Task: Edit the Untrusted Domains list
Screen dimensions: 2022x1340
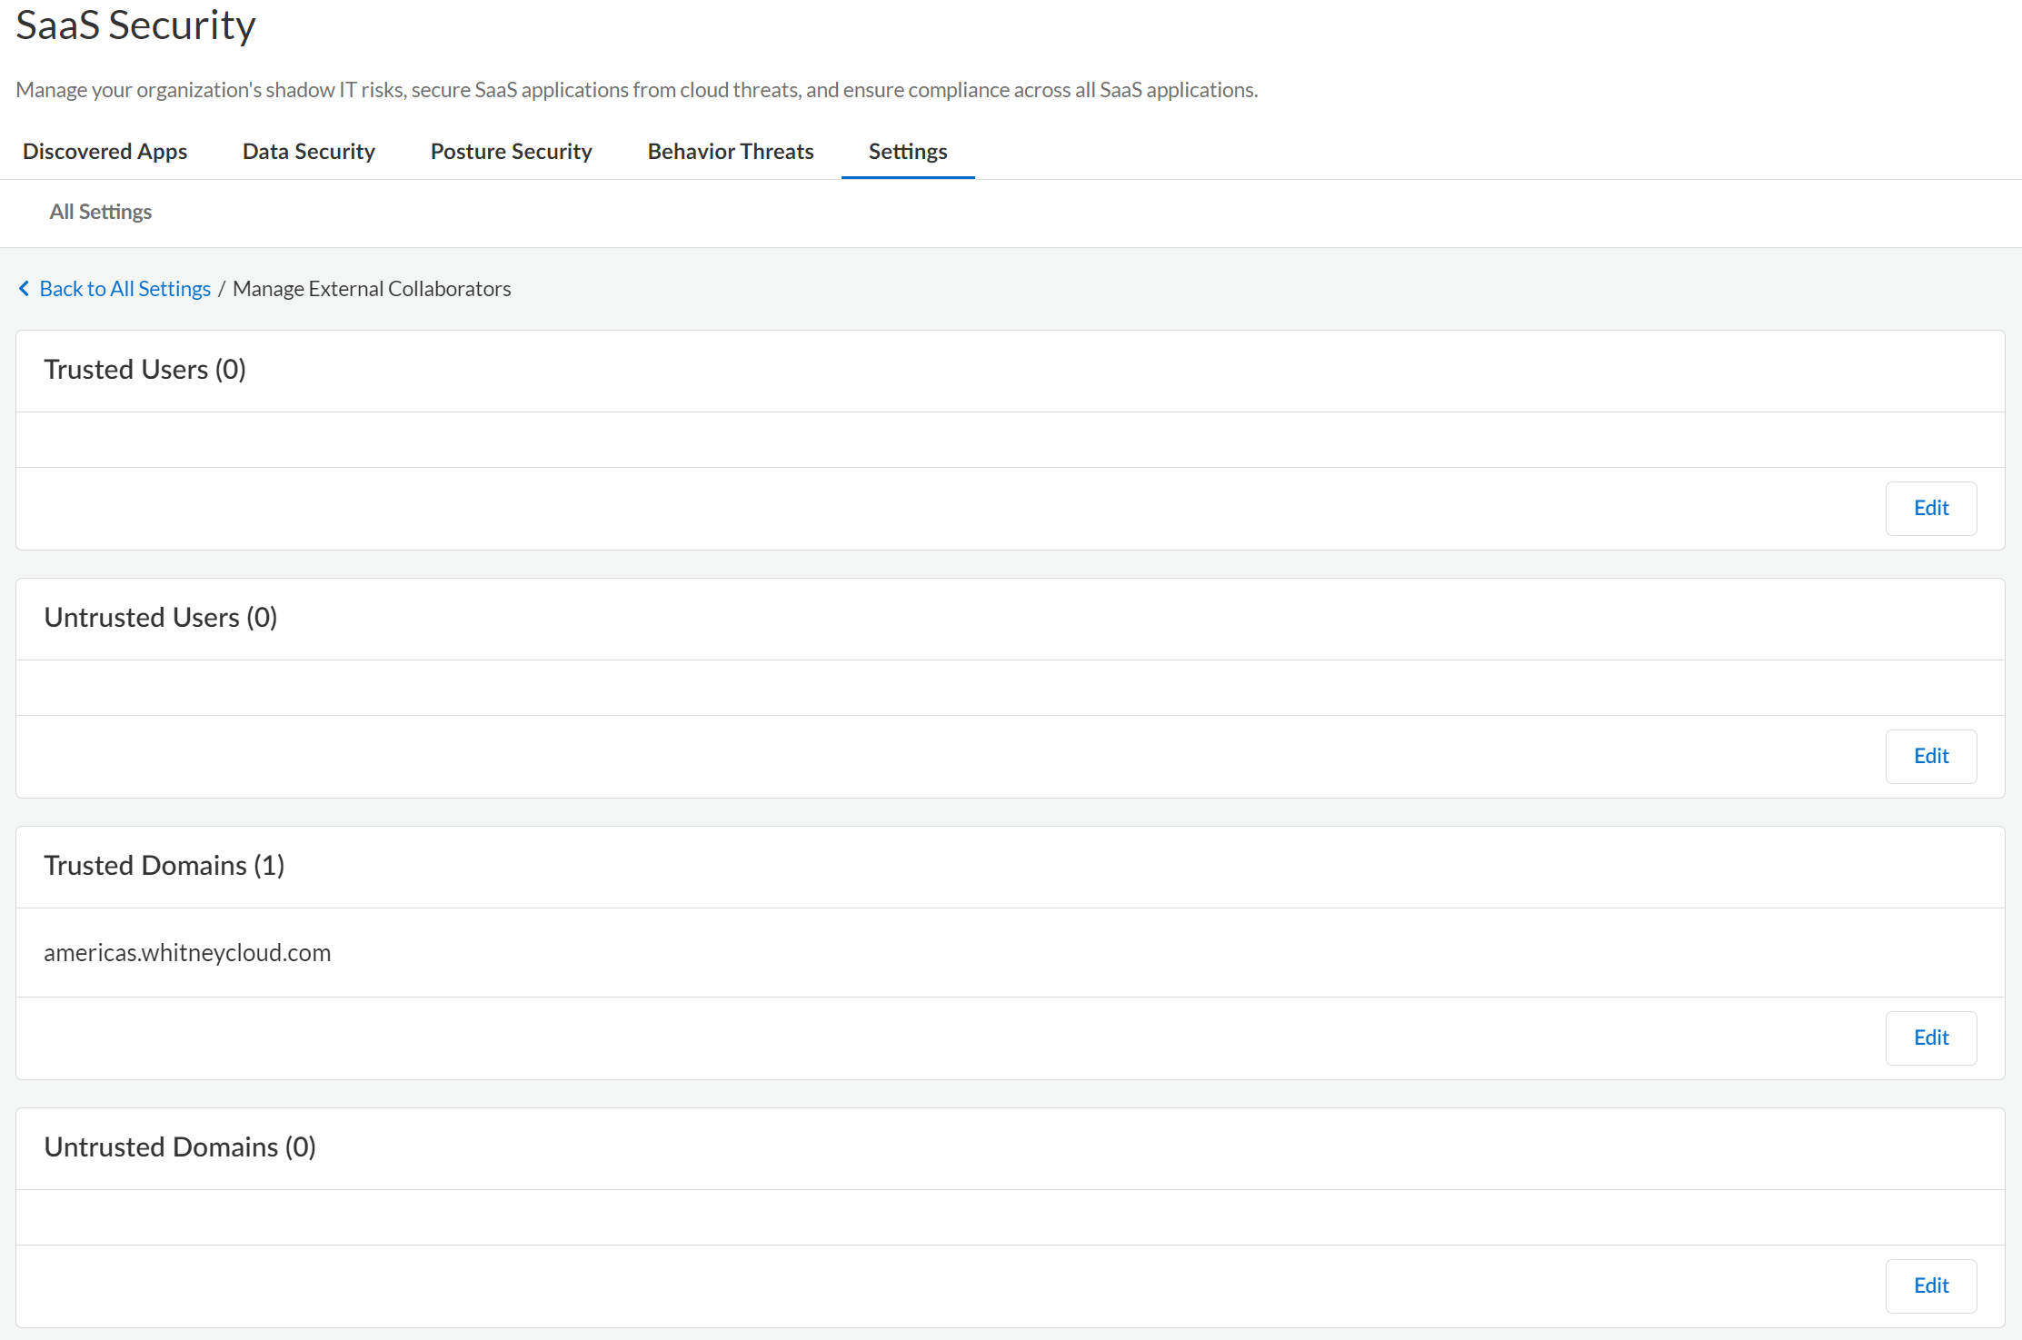Action: pyautogui.click(x=1930, y=1285)
